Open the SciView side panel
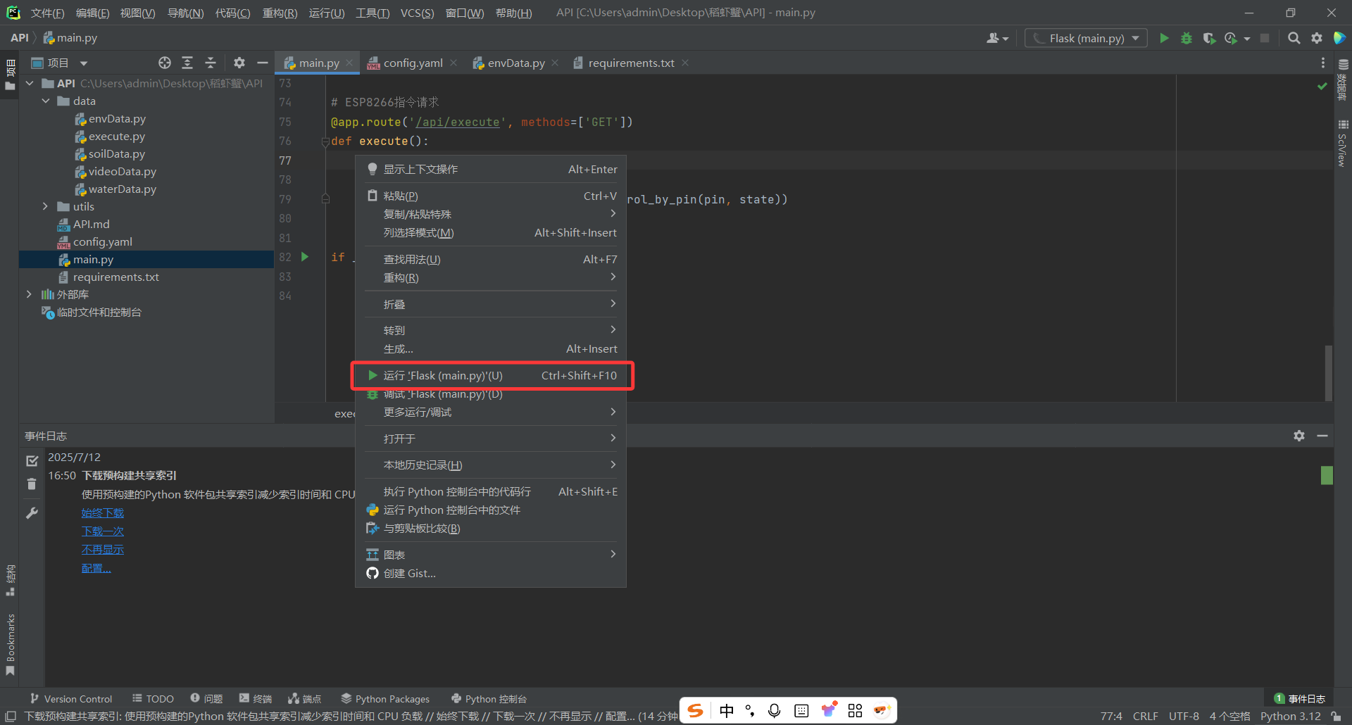 [x=1343, y=144]
